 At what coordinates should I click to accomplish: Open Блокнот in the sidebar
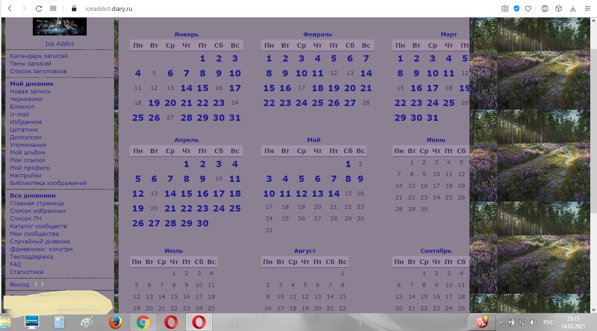click(22, 106)
